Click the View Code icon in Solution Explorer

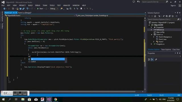(x=177, y=16)
